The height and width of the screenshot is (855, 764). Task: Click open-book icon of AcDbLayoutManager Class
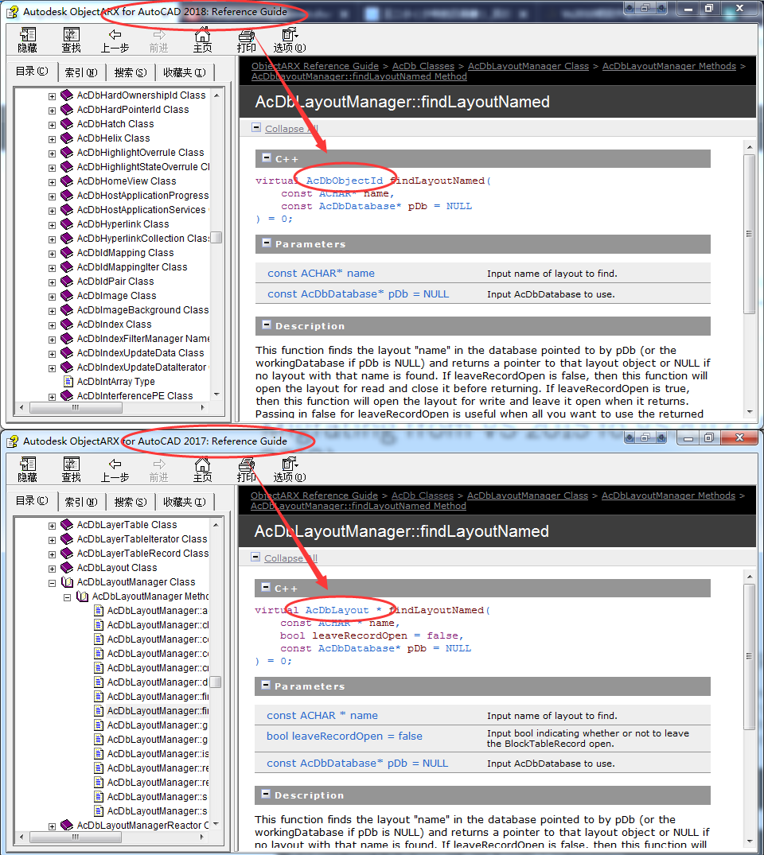pos(67,582)
